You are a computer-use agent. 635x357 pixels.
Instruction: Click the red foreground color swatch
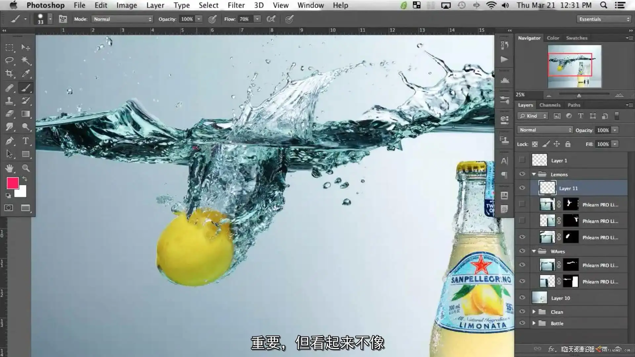point(13,183)
